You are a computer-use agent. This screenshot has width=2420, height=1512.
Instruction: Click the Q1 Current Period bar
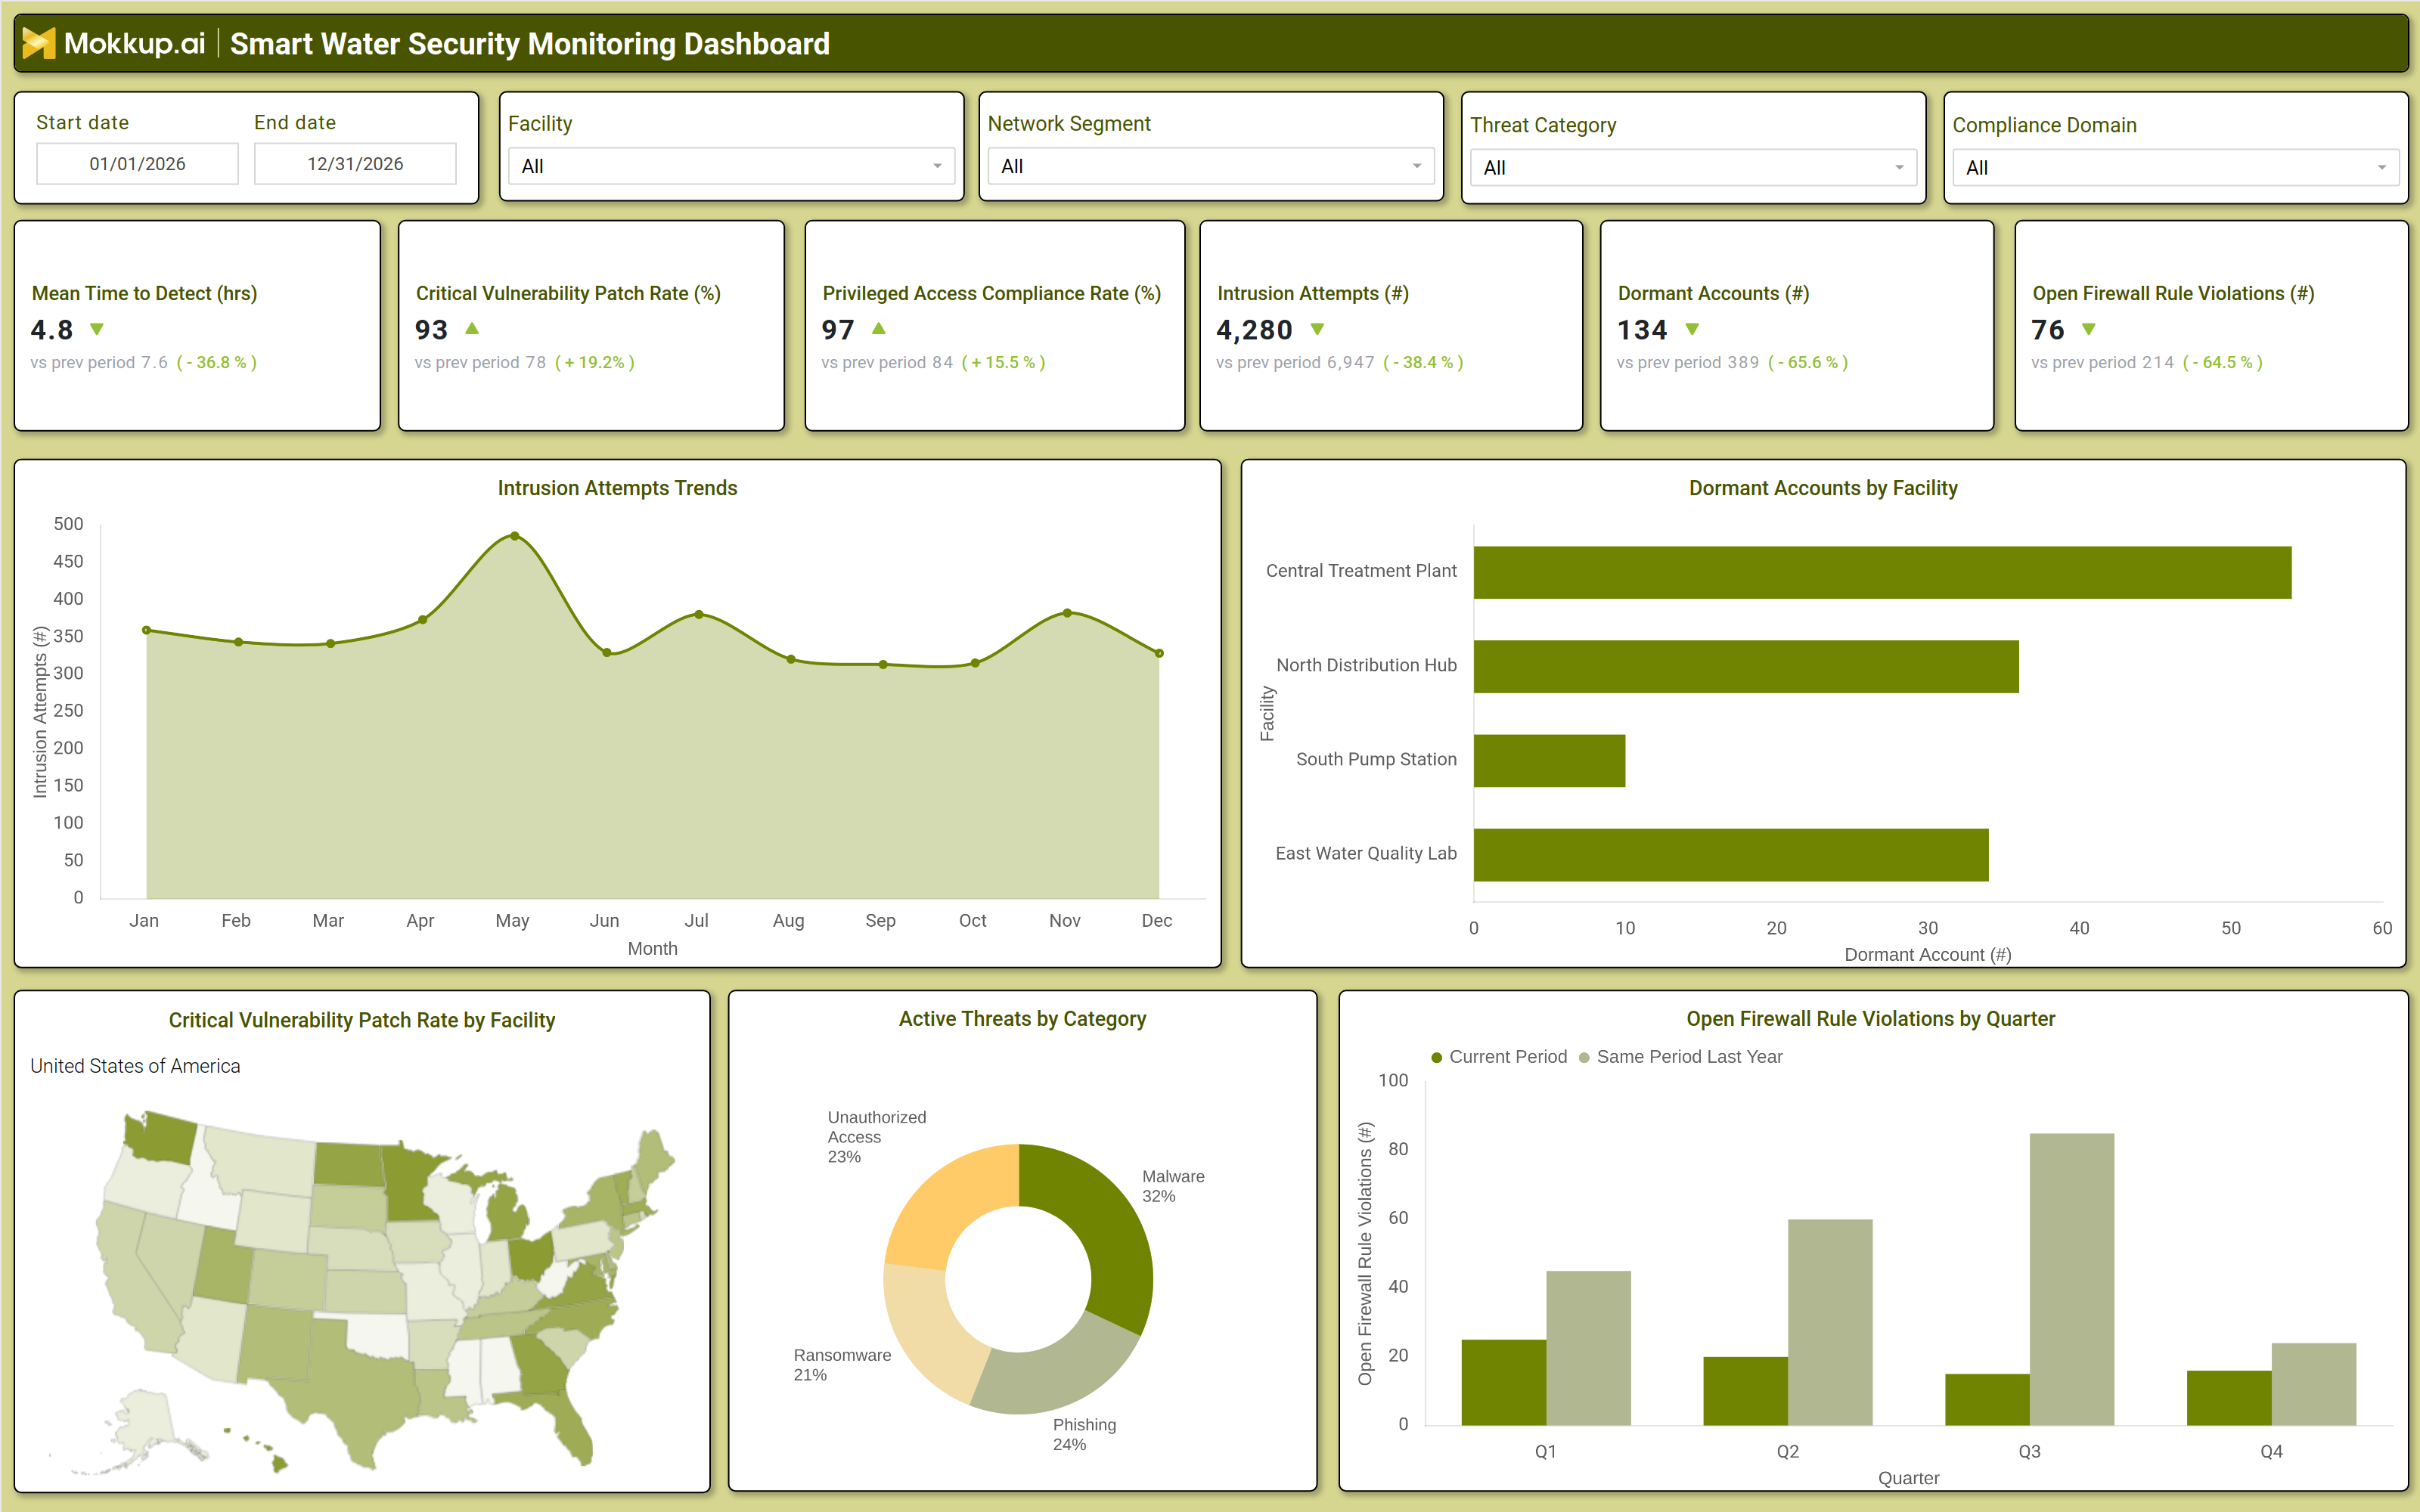click(x=1504, y=1382)
